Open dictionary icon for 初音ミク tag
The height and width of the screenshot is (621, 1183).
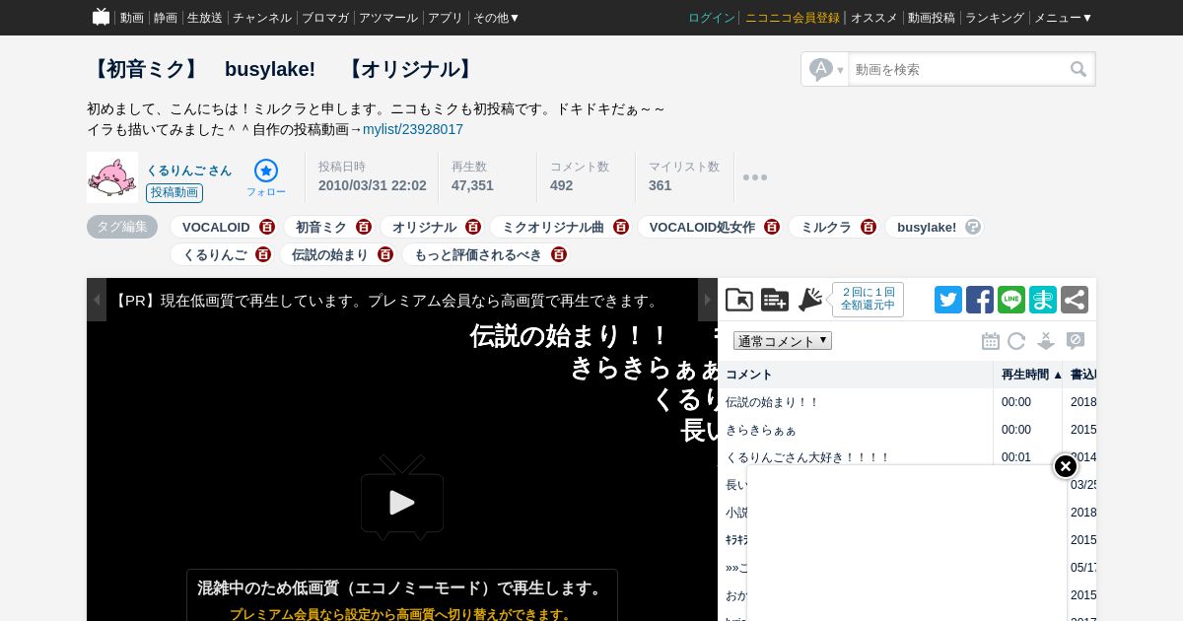pos(364,227)
